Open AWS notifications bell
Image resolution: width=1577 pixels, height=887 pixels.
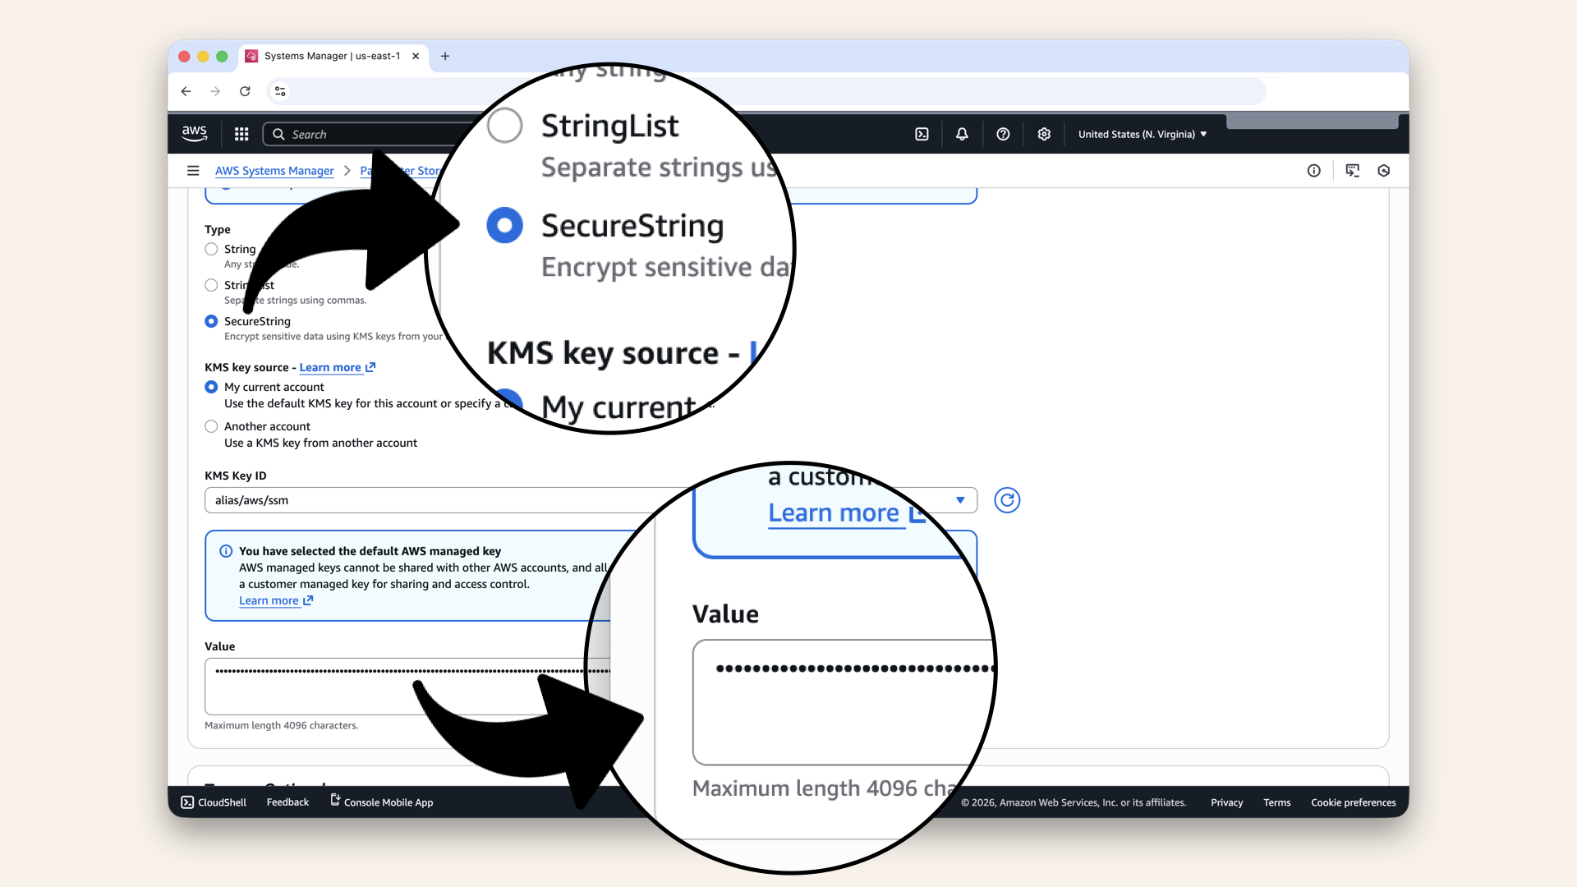[962, 133]
